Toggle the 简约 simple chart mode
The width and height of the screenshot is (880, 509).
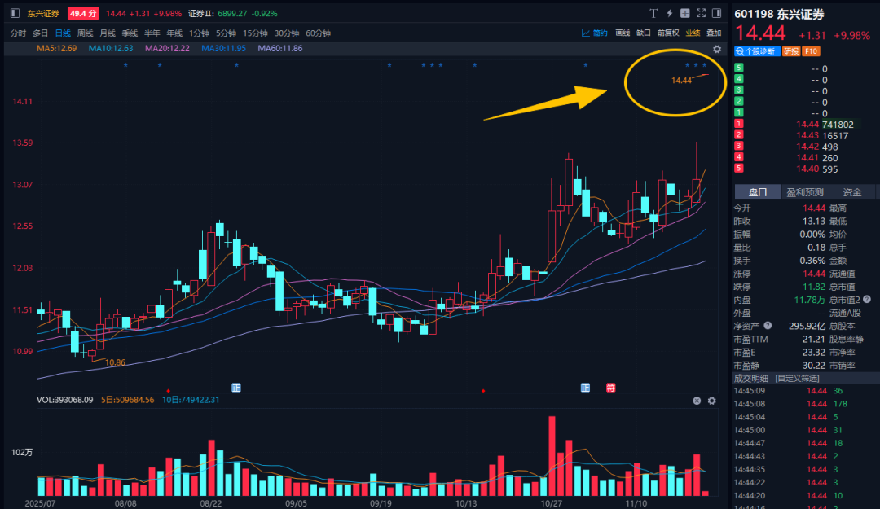(595, 33)
